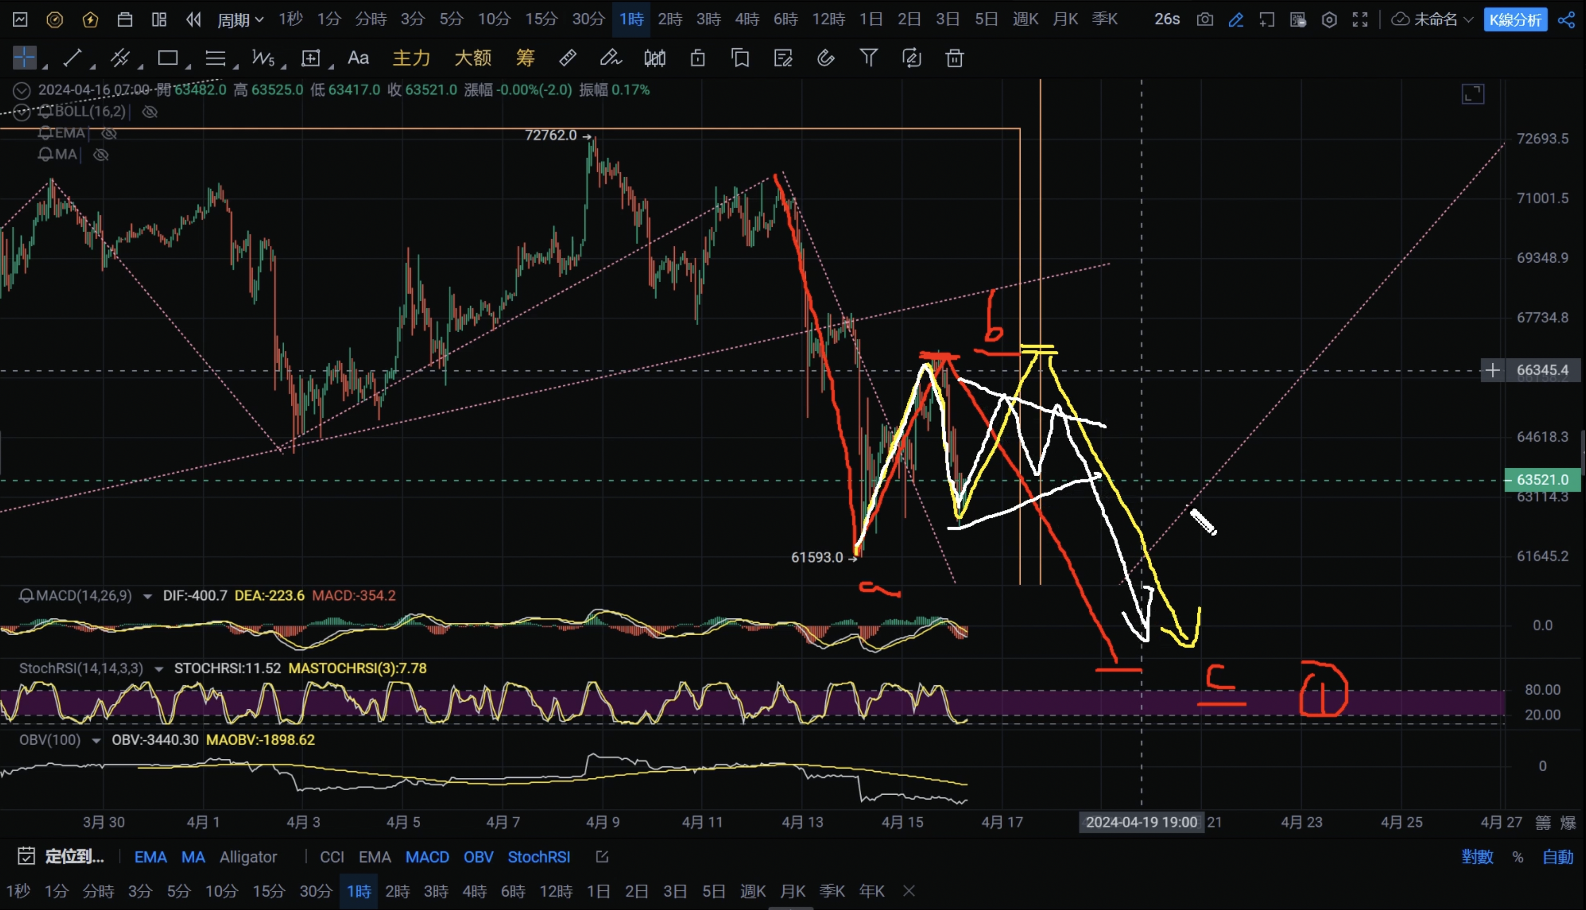Collapse the main chart legend chevron

(22, 91)
